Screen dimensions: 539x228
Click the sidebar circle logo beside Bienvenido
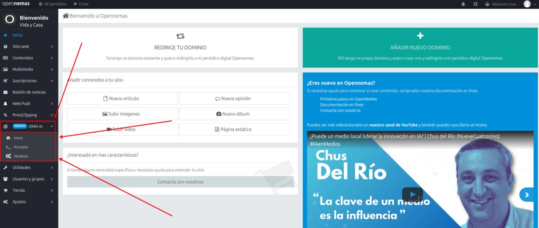(x=9, y=19)
